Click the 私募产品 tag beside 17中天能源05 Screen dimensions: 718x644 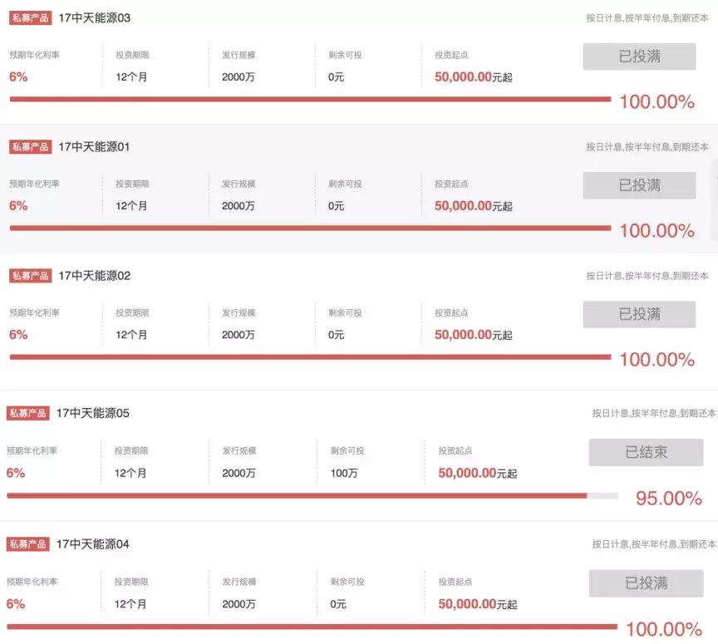[x=27, y=413]
